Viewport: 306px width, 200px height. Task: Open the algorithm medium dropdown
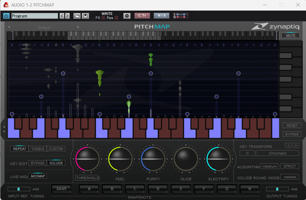(270, 166)
